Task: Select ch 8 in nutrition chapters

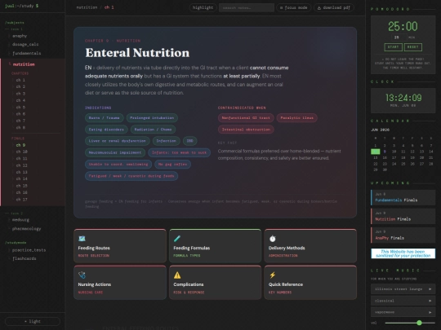Action: pos(20,127)
